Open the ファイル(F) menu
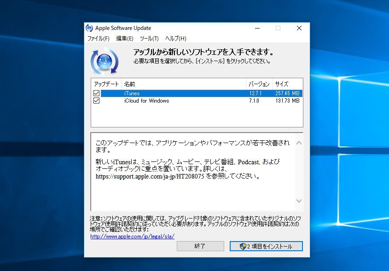The width and height of the screenshot is (389, 271). click(x=98, y=39)
